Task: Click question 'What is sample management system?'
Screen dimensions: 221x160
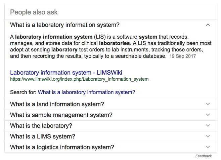Action: [x=61, y=115]
